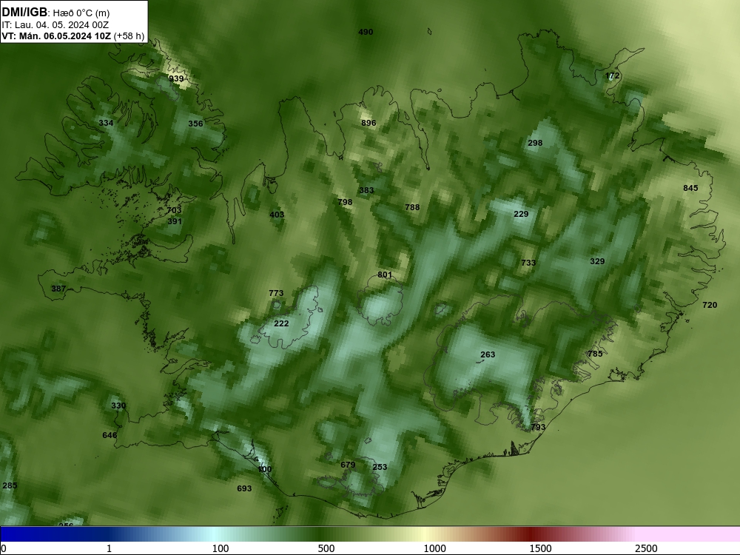Click the 387 value on the western peninsula
The height and width of the screenshot is (555, 740).
(x=58, y=289)
